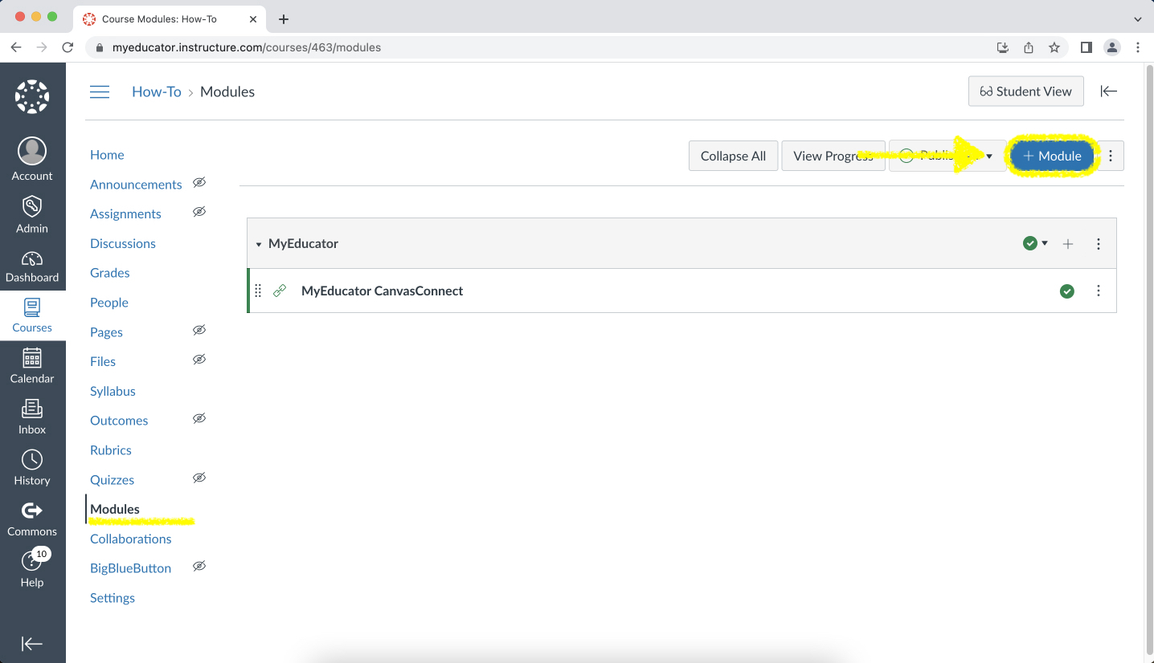
Task: Open Grades in course navigation
Action: point(110,273)
